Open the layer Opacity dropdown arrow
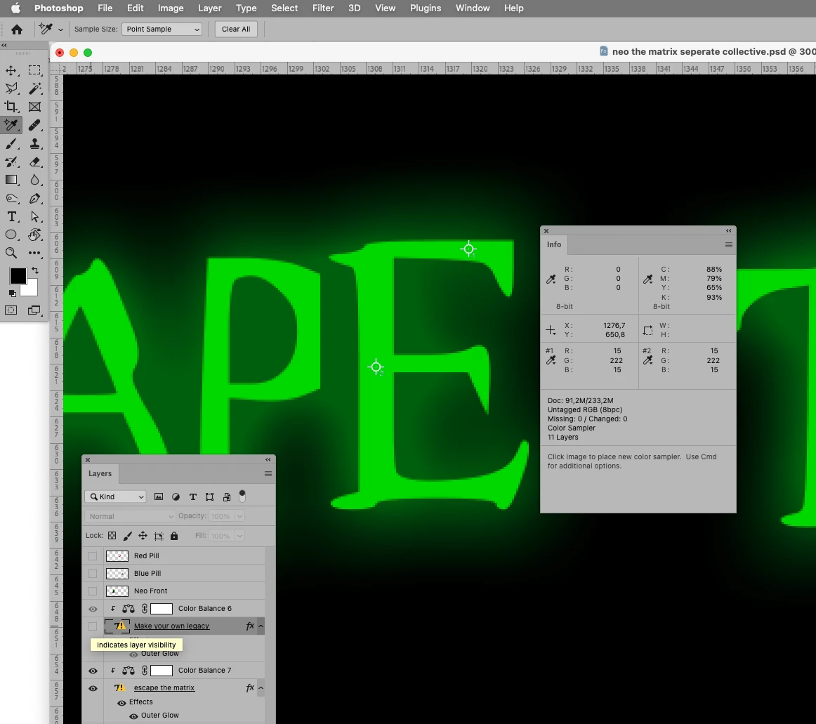 pyautogui.click(x=240, y=516)
